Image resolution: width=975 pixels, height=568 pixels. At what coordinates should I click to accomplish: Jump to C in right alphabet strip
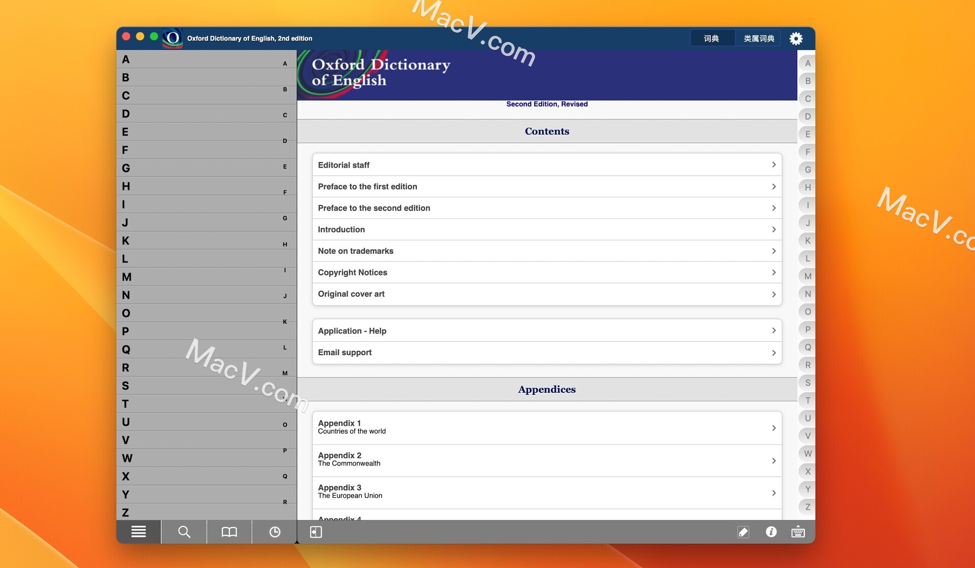coord(807,98)
